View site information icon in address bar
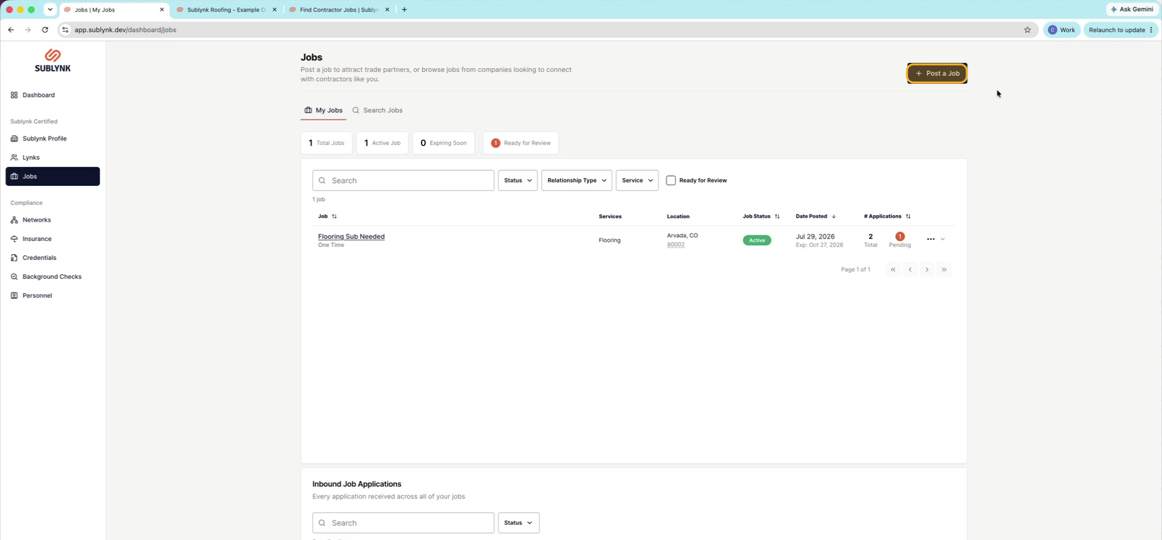Image resolution: width=1162 pixels, height=540 pixels. [x=65, y=30]
